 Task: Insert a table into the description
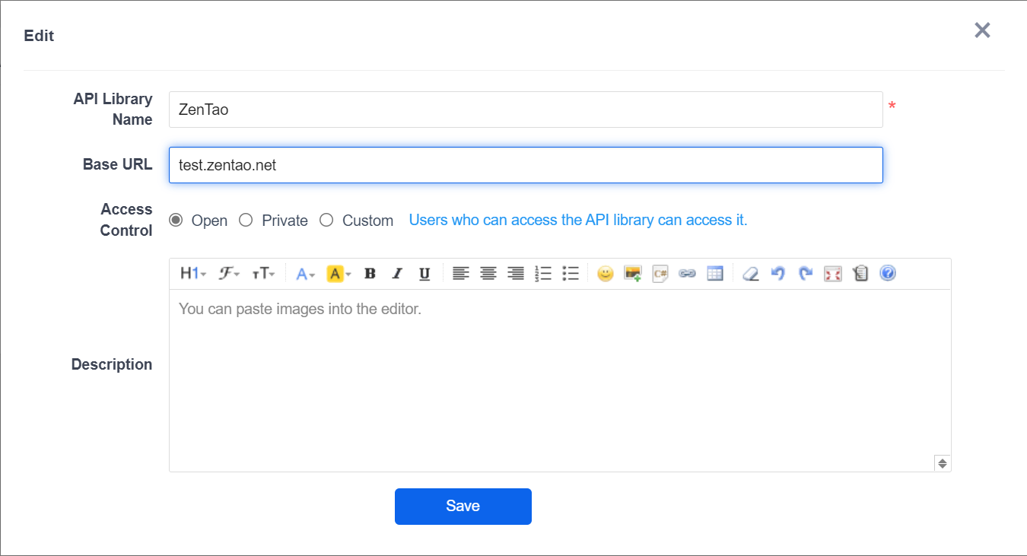(714, 274)
